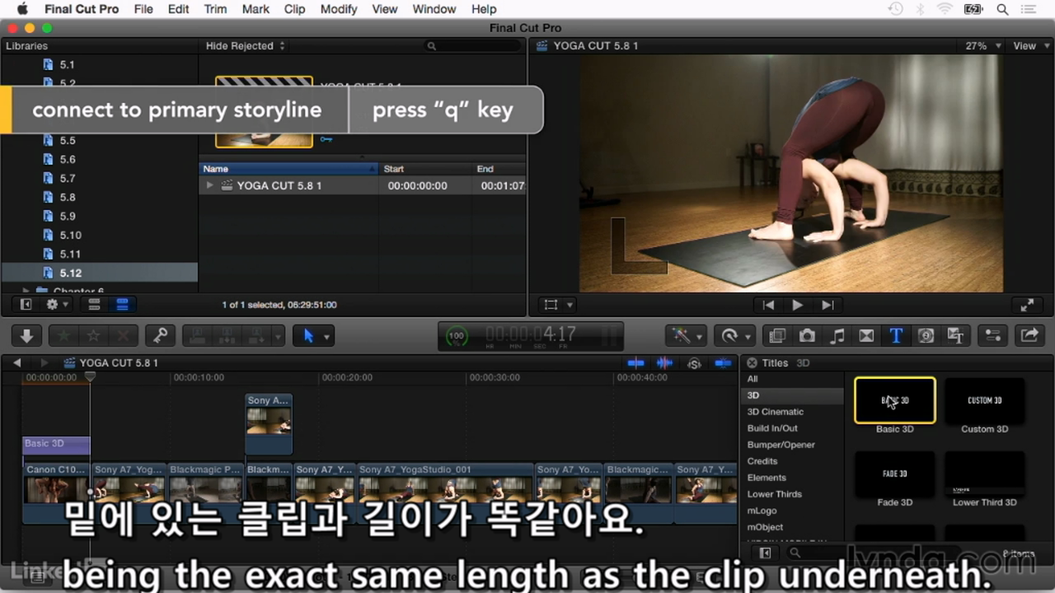Select the Credits titles category

762,461
